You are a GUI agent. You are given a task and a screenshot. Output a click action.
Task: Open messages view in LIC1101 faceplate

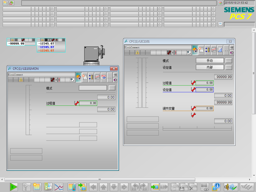201,50
